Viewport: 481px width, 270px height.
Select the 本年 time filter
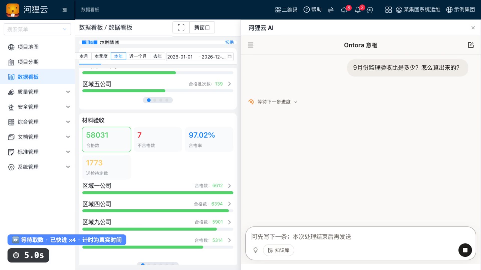click(118, 56)
